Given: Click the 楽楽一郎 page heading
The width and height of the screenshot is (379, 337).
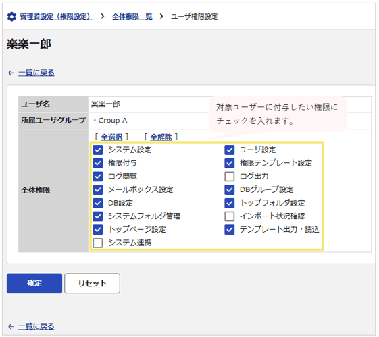Looking at the screenshot, I should tap(29, 44).
